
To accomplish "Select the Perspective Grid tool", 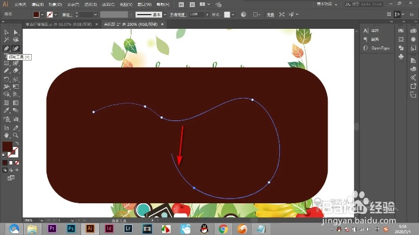I will tap(16, 94).
